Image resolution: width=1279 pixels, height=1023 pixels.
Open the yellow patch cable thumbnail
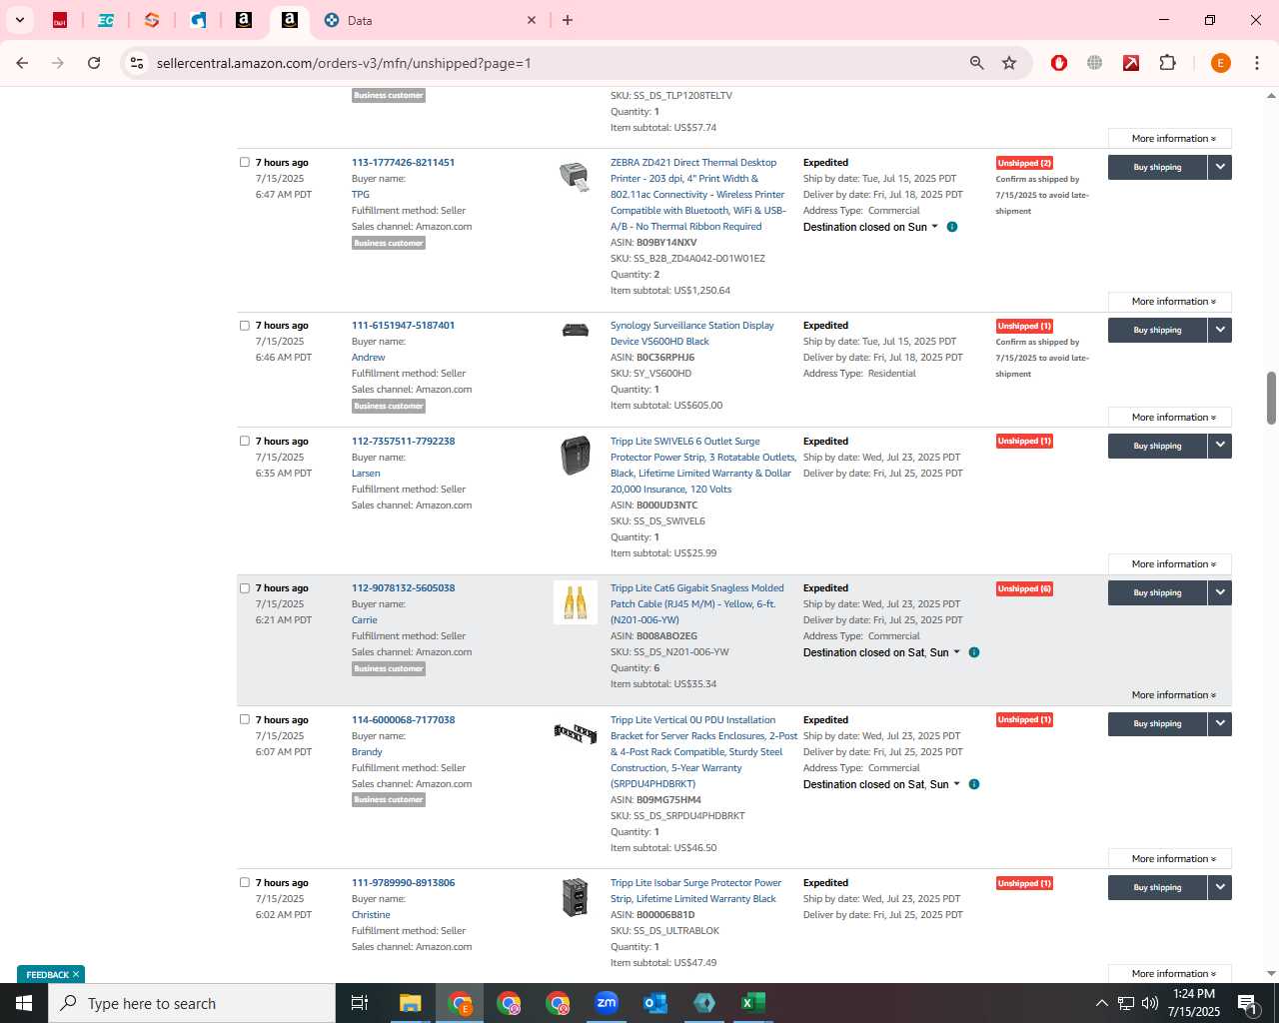(x=576, y=602)
